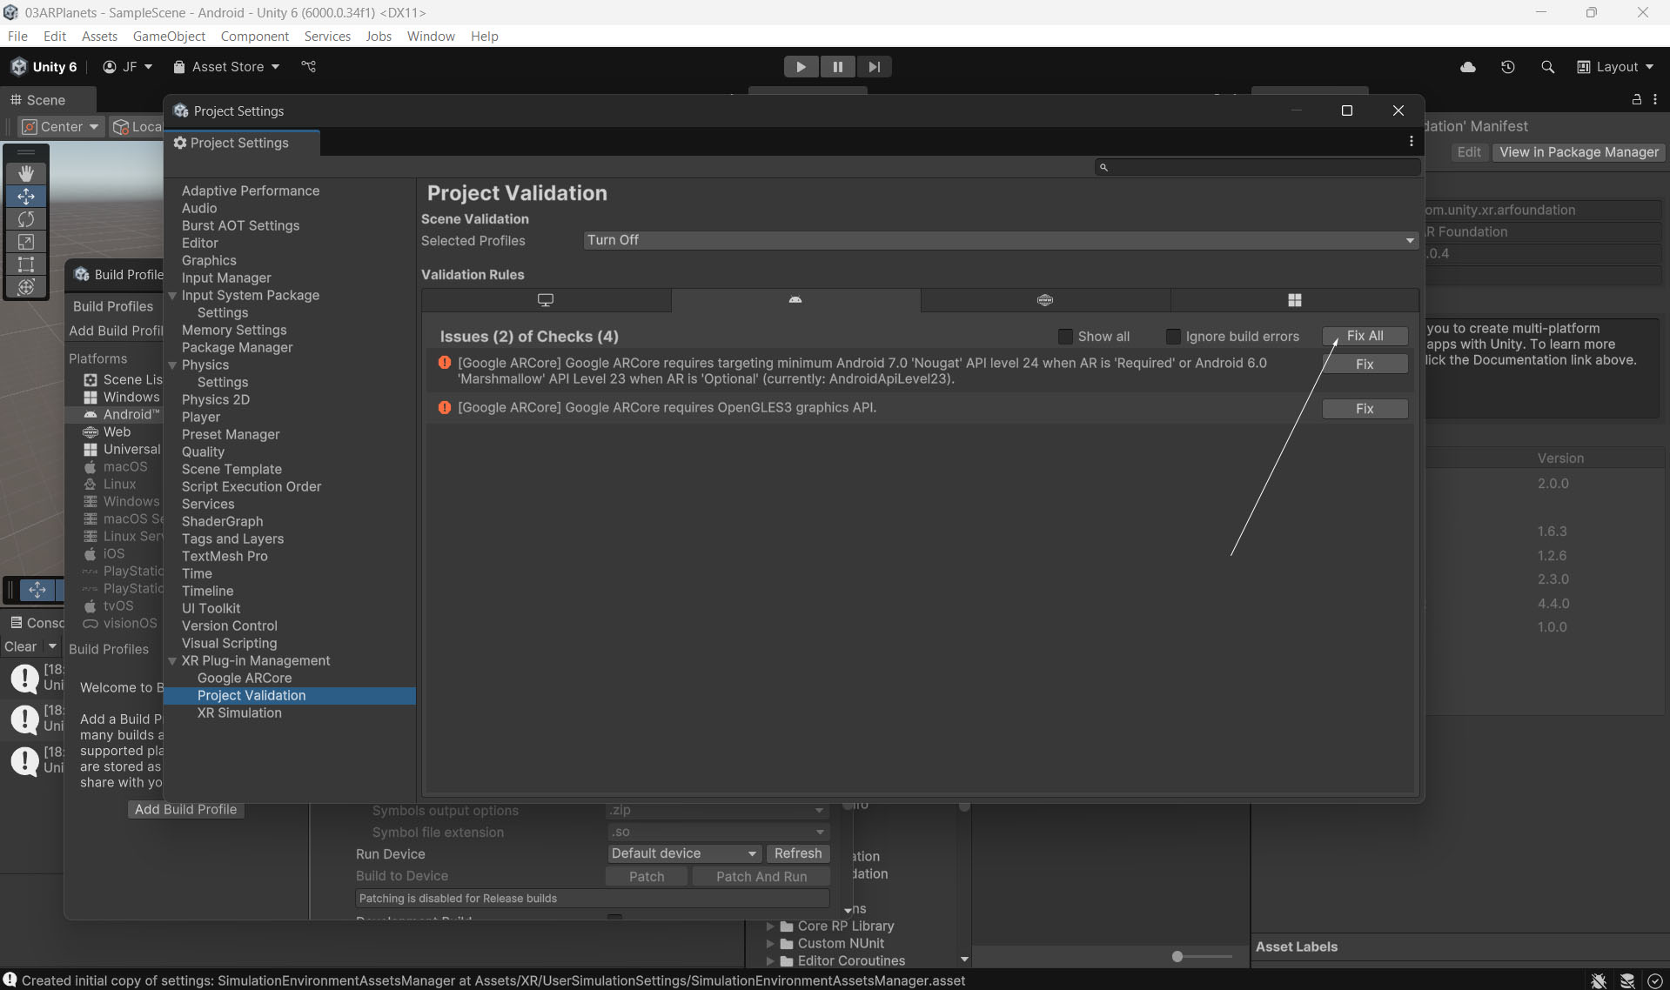Click the View in Package Manager button
This screenshot has height=990, width=1670.
coord(1578,152)
